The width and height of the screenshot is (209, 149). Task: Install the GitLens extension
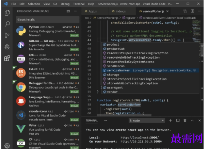click(x=75, y=50)
